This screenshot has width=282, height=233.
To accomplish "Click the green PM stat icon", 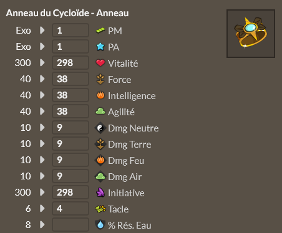I will [100, 31].
